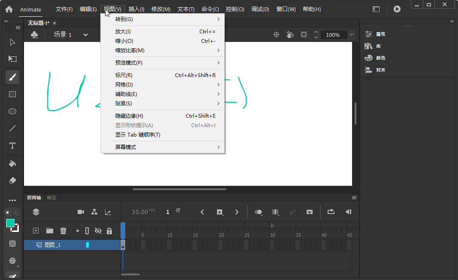Open the 颜色 panel

[382, 58]
